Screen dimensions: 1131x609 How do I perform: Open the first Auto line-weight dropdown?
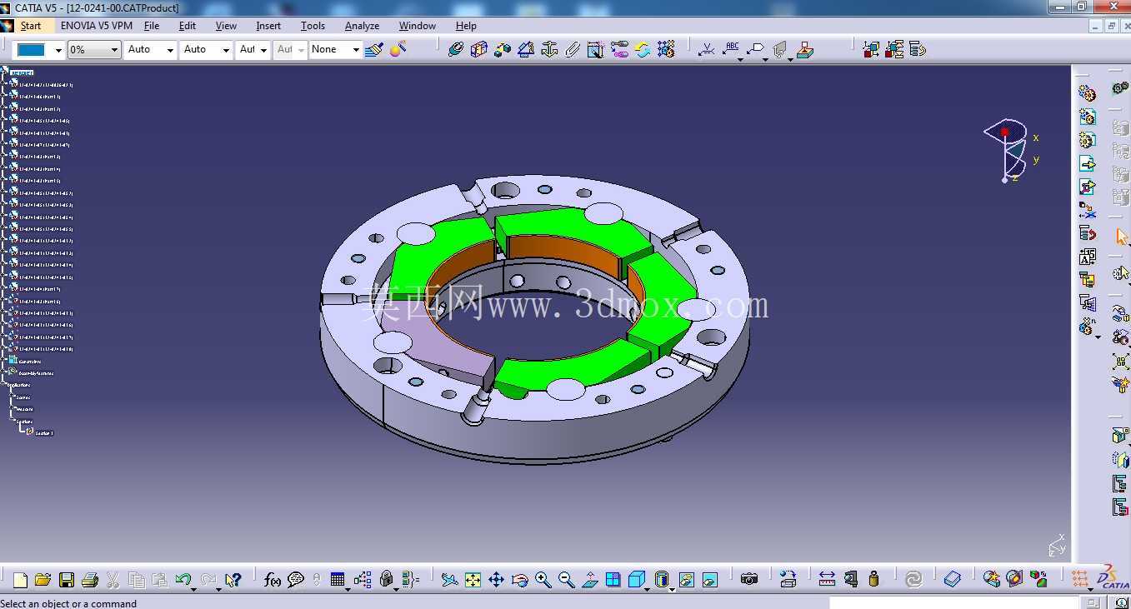[170, 50]
